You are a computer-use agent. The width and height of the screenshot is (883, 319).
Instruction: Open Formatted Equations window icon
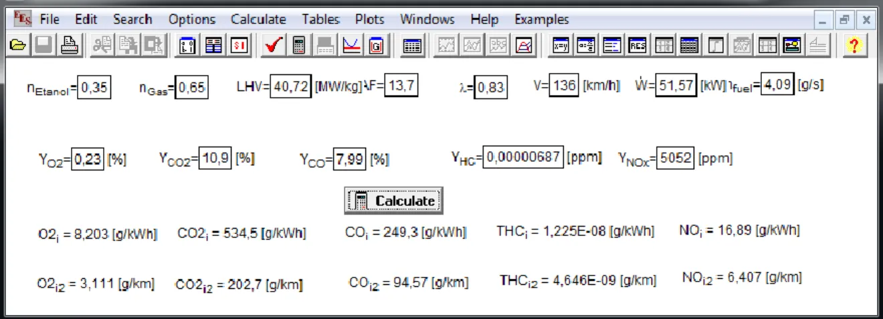click(587, 45)
